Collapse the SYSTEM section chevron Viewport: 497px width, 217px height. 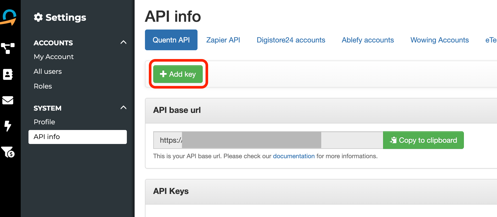pyautogui.click(x=123, y=108)
